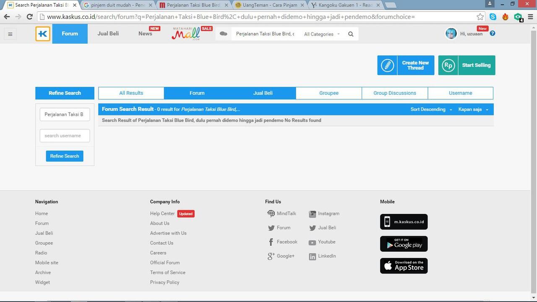
Task: Click the magnifier search icon in header
Action: [x=351, y=34]
